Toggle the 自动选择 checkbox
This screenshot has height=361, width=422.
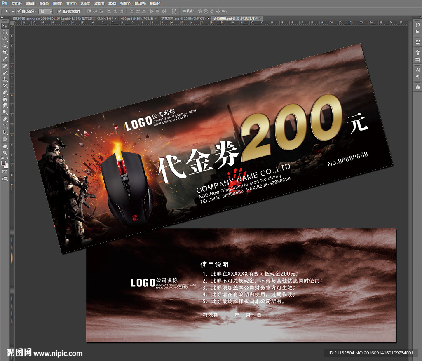click(x=19, y=11)
